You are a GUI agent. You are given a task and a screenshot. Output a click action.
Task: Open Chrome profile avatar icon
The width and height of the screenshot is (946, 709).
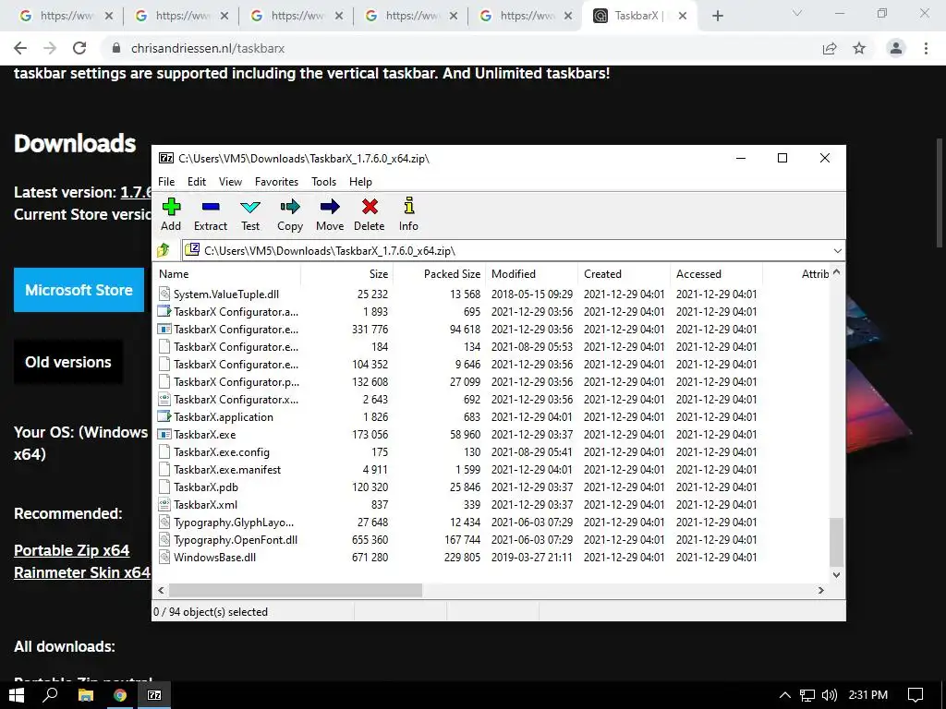coord(896,48)
